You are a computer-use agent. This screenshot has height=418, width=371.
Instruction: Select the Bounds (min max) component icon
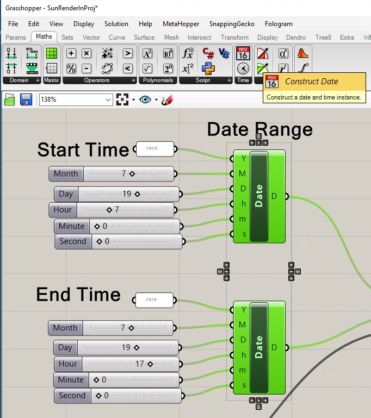click(x=32, y=53)
